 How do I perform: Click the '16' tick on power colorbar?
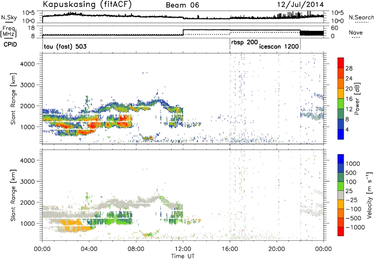tap(349, 99)
